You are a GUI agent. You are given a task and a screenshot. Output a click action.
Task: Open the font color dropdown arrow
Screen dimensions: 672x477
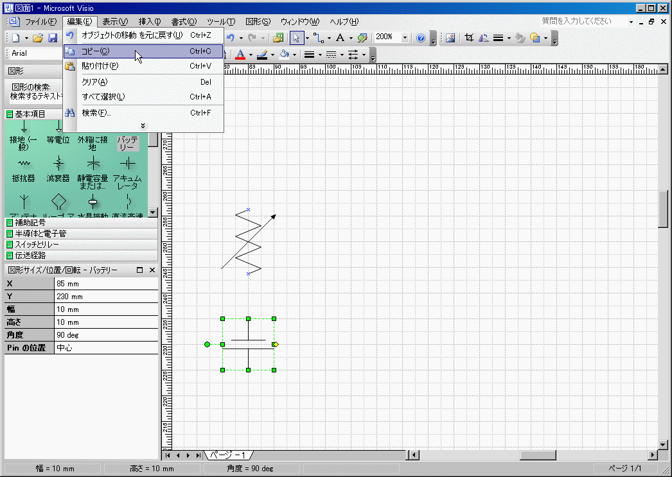[x=251, y=55]
